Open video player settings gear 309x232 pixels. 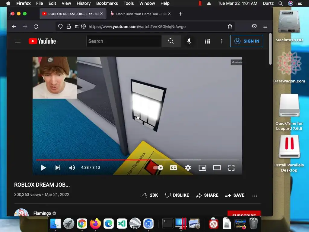tap(188, 168)
